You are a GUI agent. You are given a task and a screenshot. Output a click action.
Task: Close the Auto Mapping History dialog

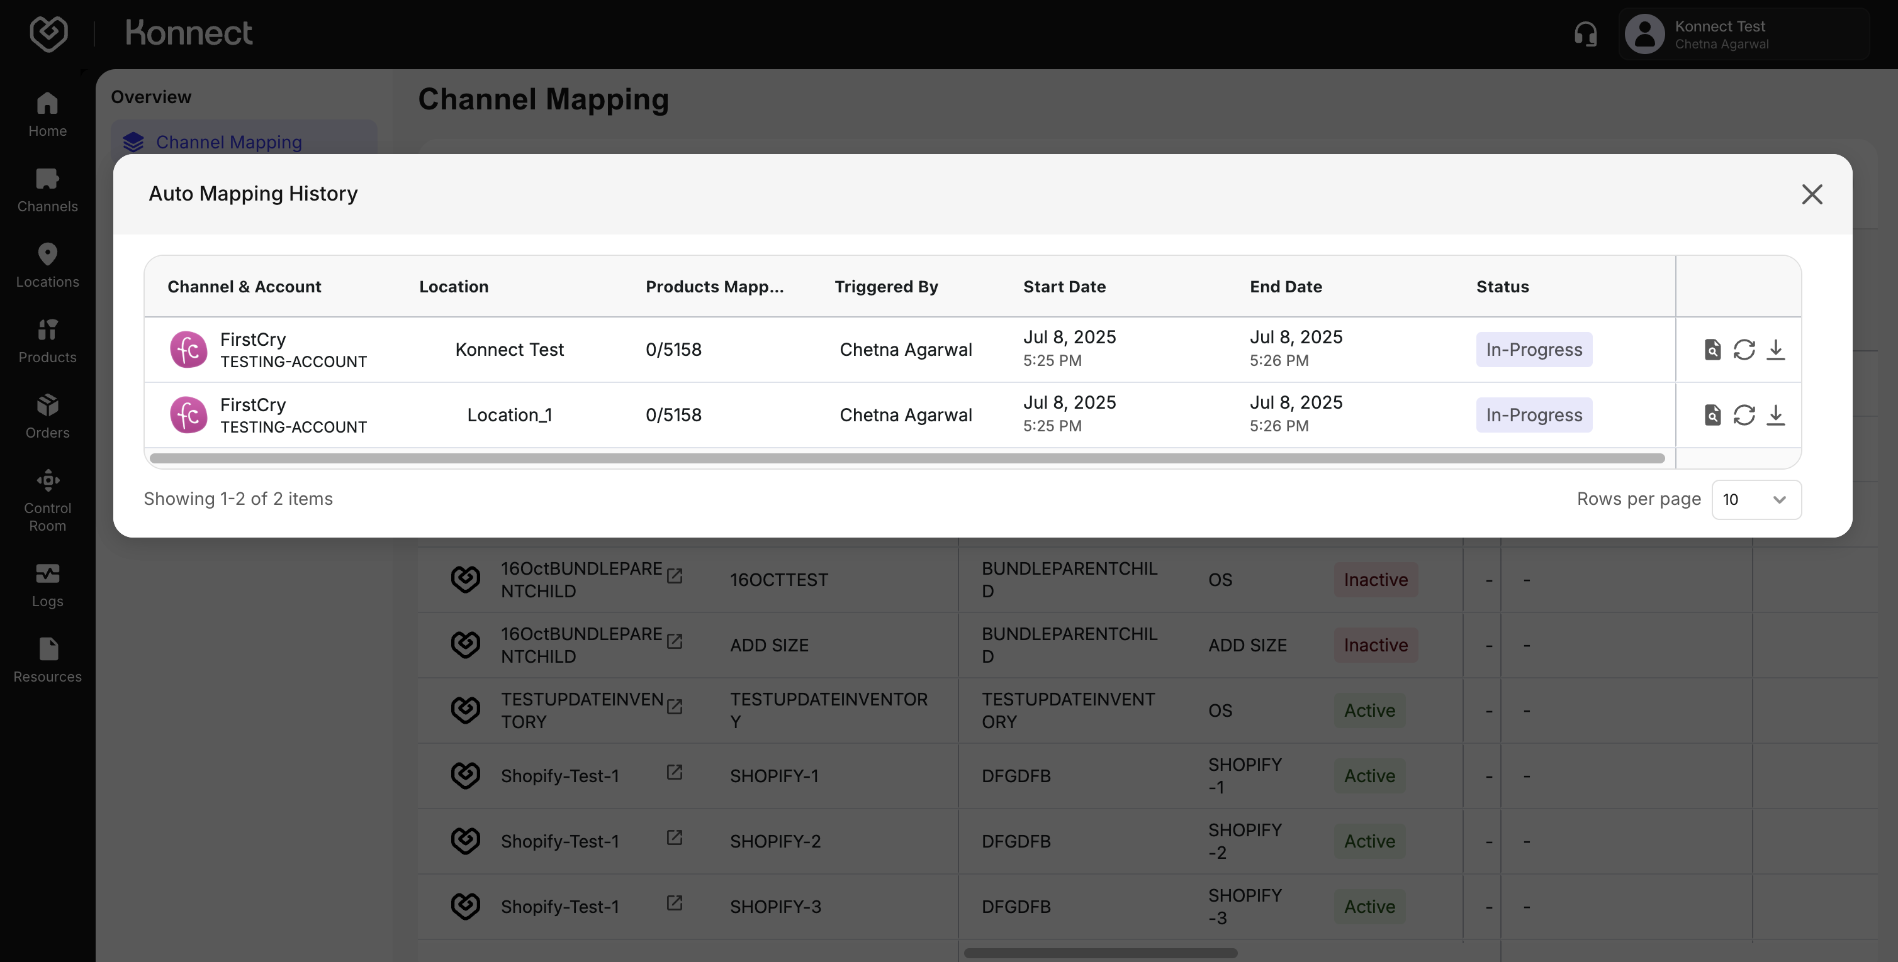(1812, 194)
